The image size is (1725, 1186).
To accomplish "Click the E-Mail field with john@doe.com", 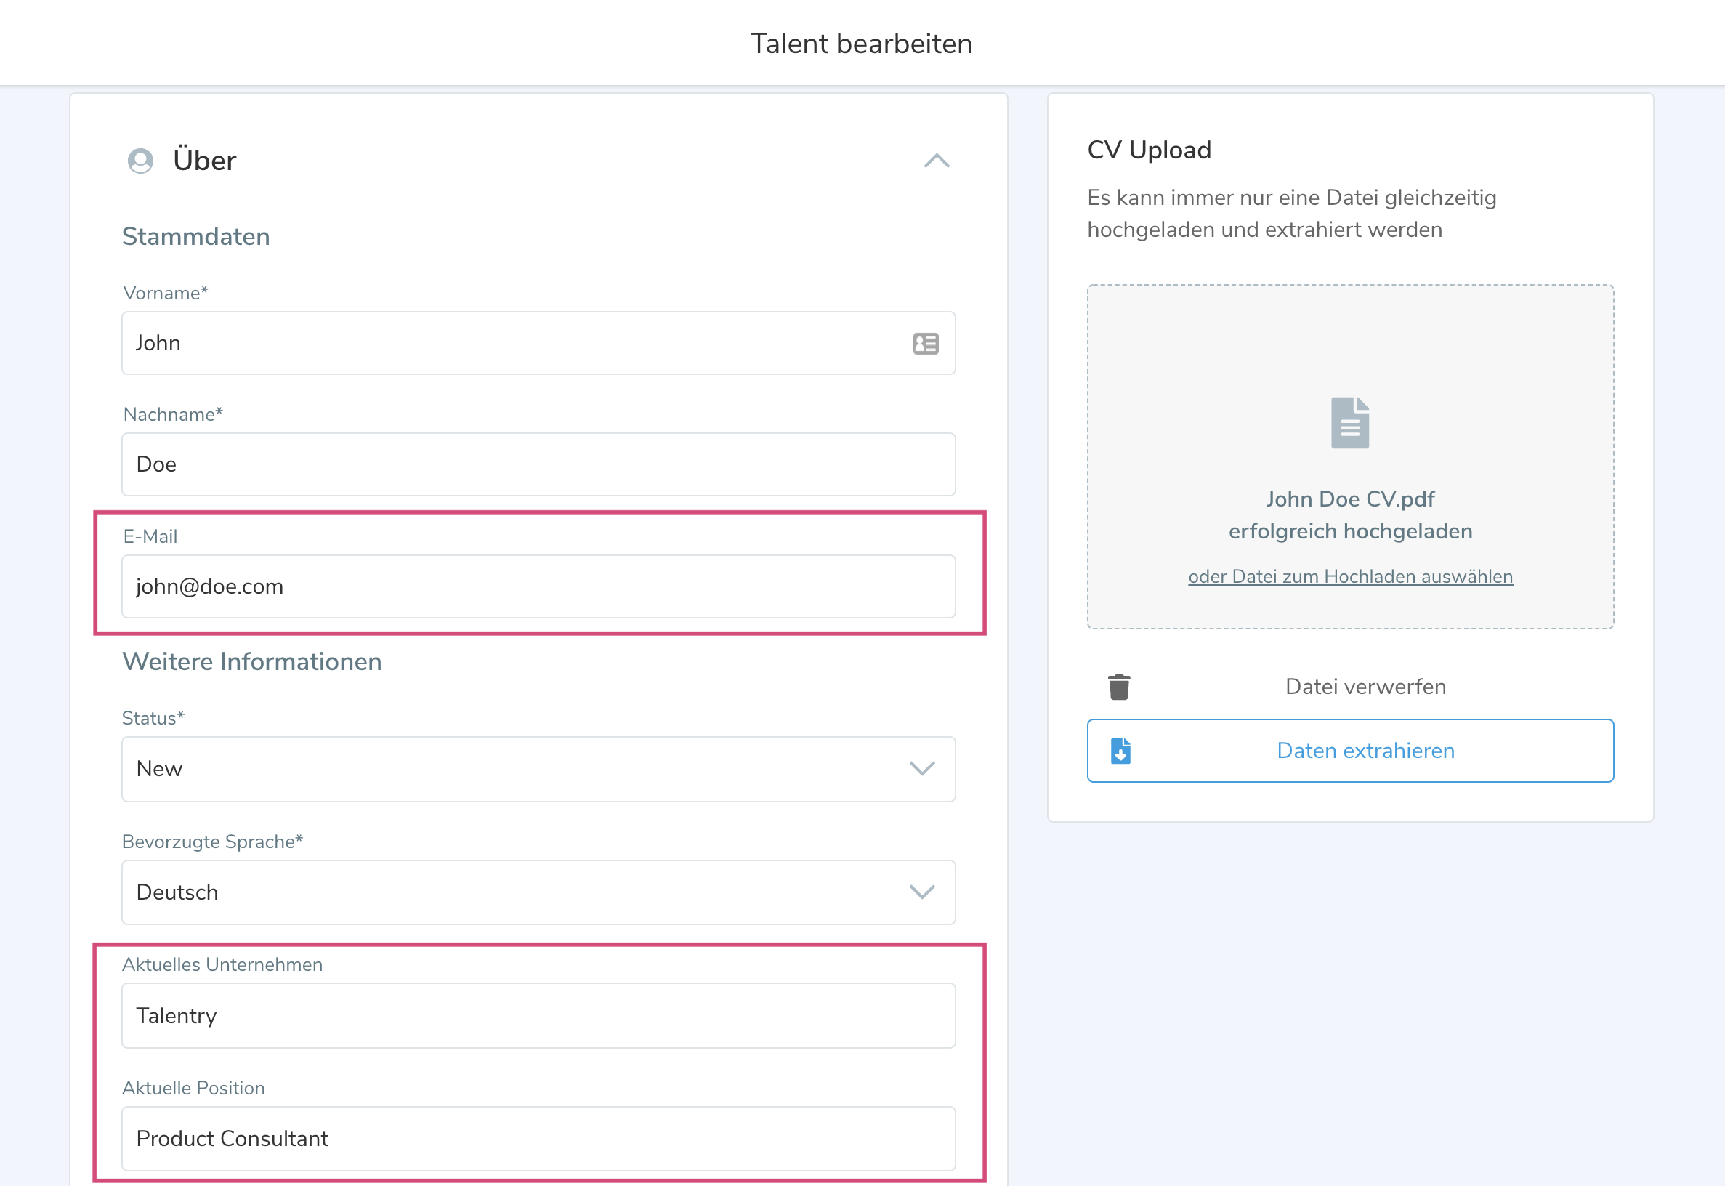I will (538, 586).
